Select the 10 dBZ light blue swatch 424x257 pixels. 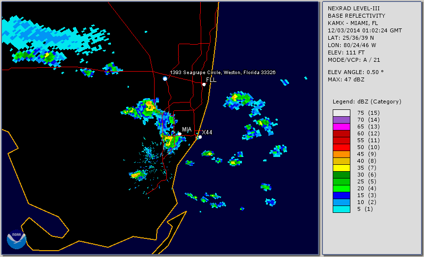(x=342, y=203)
